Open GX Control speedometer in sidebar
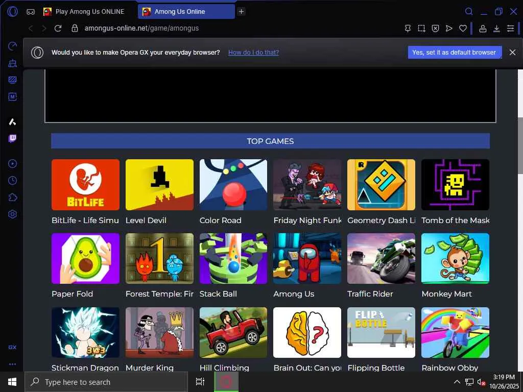 click(12, 46)
